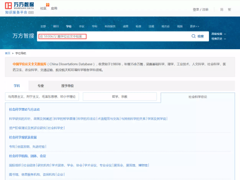The width and height of the screenshot is (240, 180).
Task: Click 登录 / 注册 at top right
Action: point(200,9)
